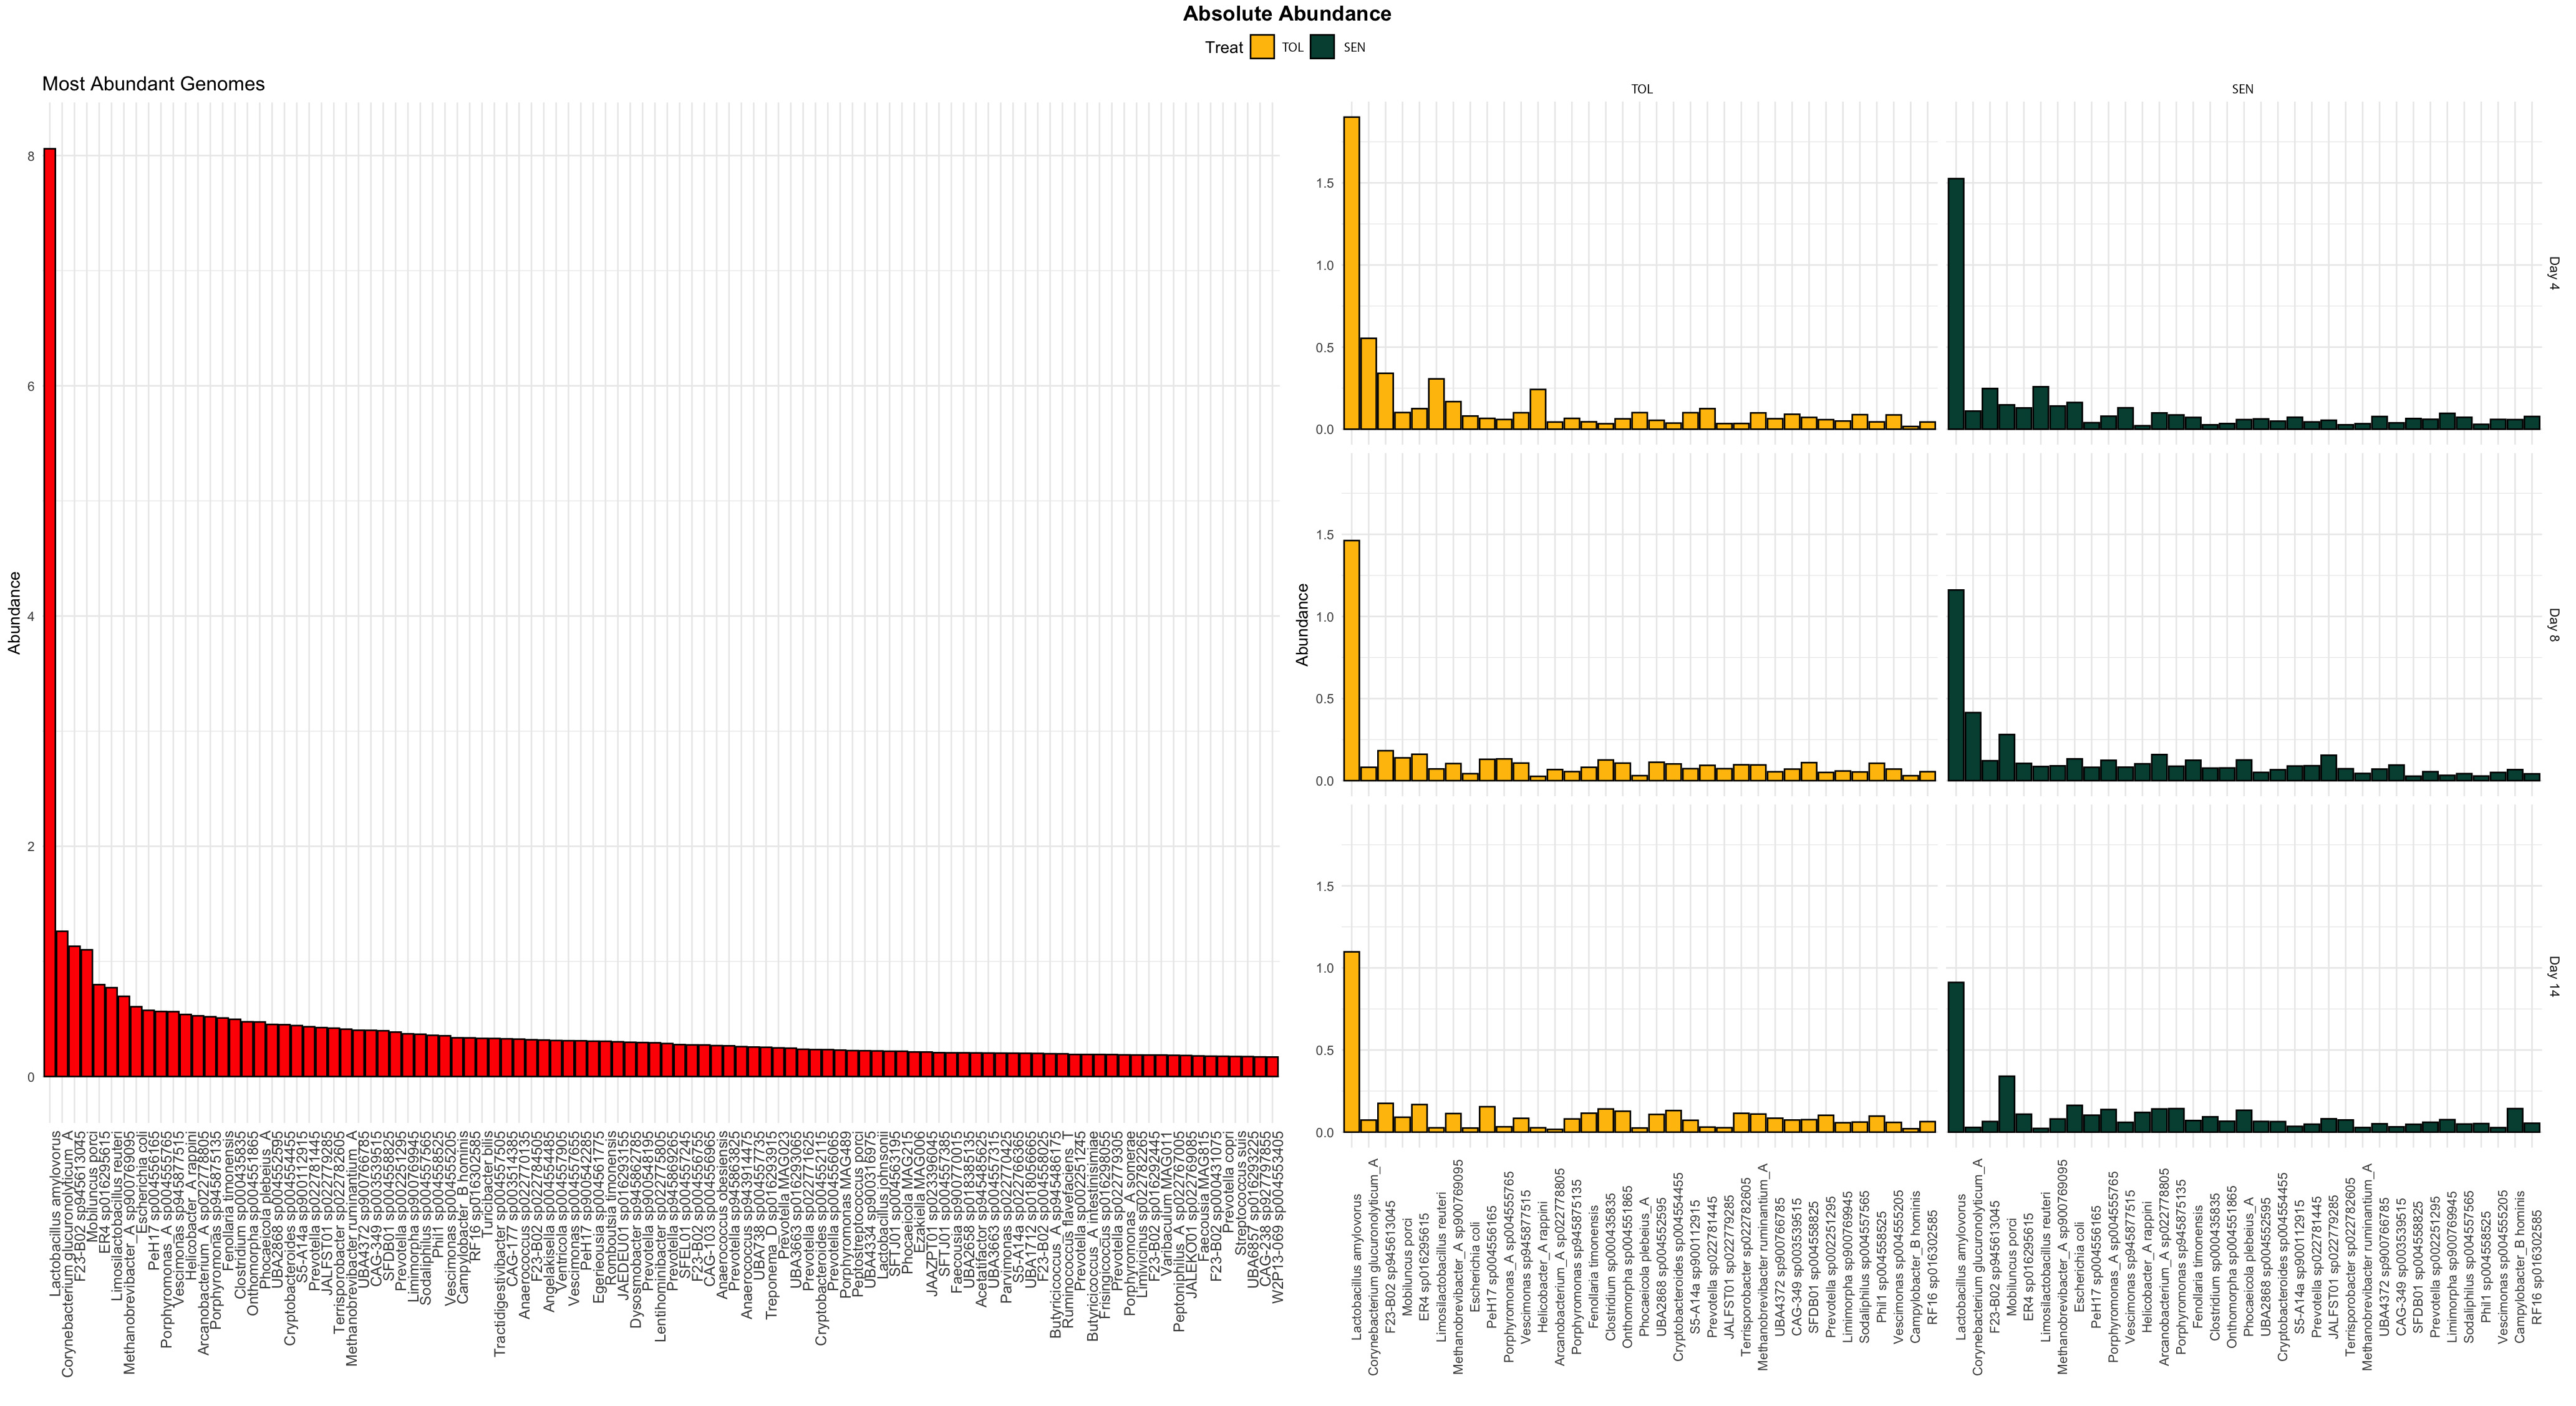
Task: Click the Absolute Abundance main title
Action: tap(1287, 14)
